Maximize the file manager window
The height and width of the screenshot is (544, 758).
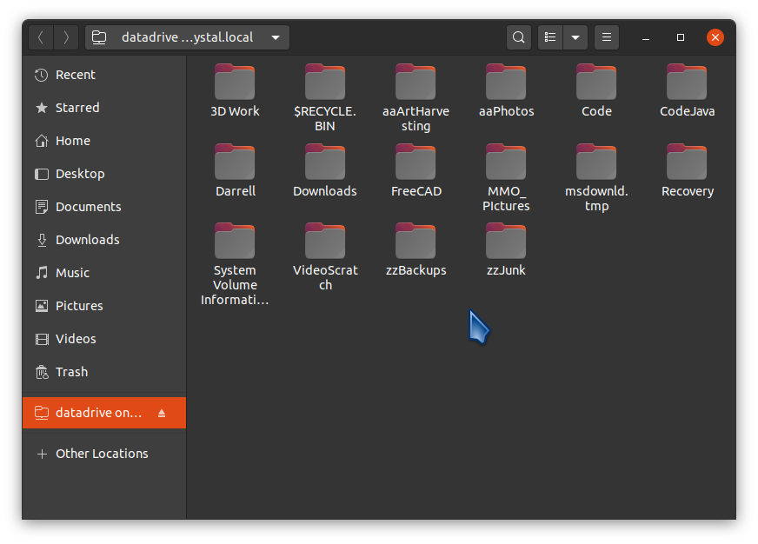681,37
